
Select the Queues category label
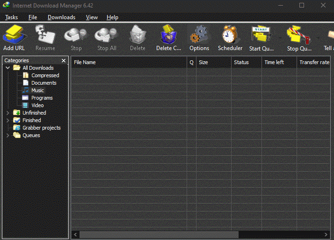31,135
